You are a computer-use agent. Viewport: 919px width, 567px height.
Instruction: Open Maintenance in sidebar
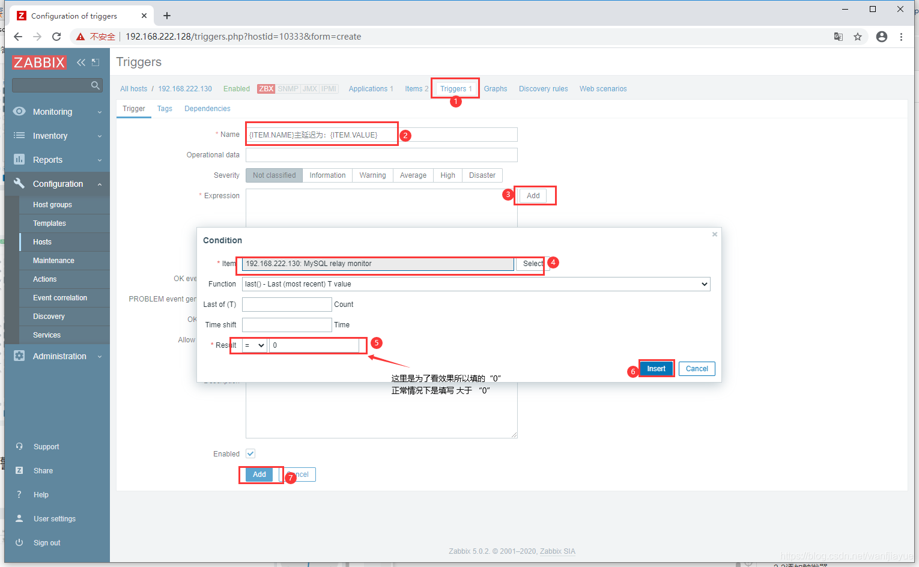[53, 261]
